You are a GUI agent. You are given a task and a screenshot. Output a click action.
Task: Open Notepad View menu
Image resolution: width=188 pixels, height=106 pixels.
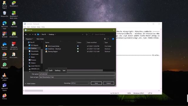pos(38,27)
